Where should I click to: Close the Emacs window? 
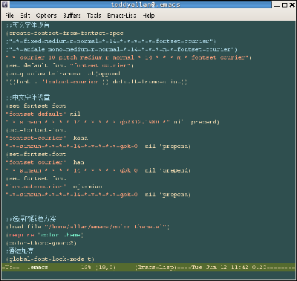292,4
